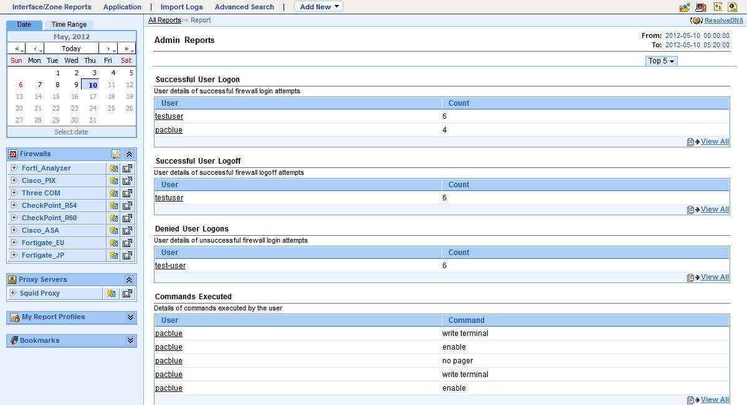Expand the Cisco_PIX tree node
Viewport: 747px width, 405px height.
click(x=14, y=180)
